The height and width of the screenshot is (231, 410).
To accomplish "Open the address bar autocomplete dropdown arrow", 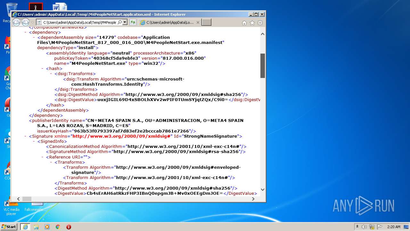I will [x=125, y=22].
